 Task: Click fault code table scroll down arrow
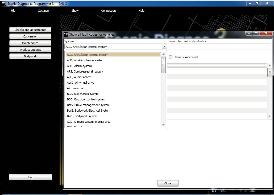269,116
